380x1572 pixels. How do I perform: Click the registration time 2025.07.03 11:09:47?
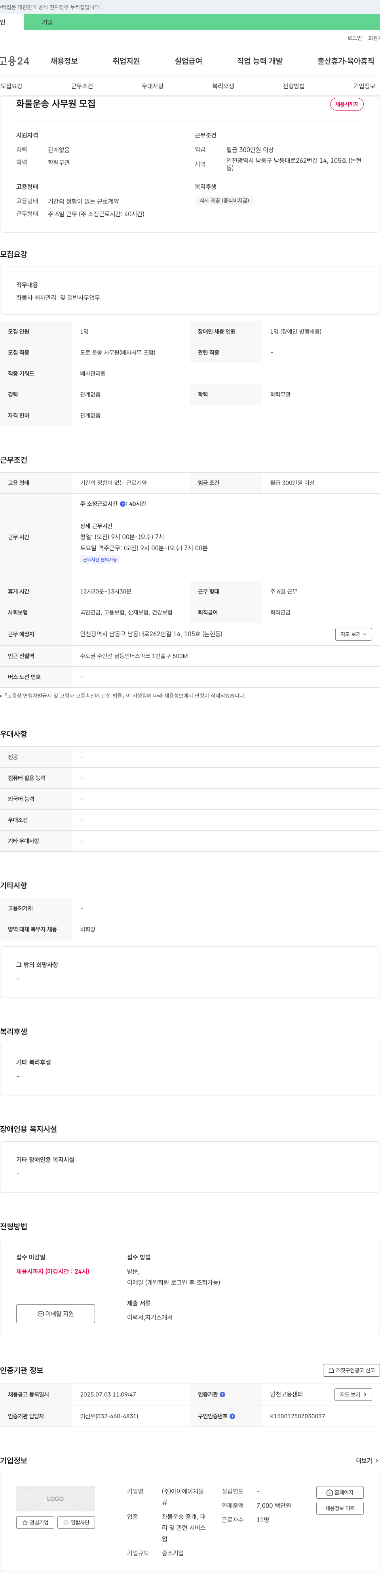tap(108, 1395)
